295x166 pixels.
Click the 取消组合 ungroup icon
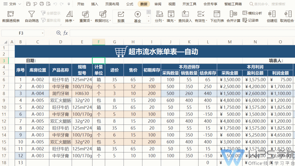coord(287,16)
